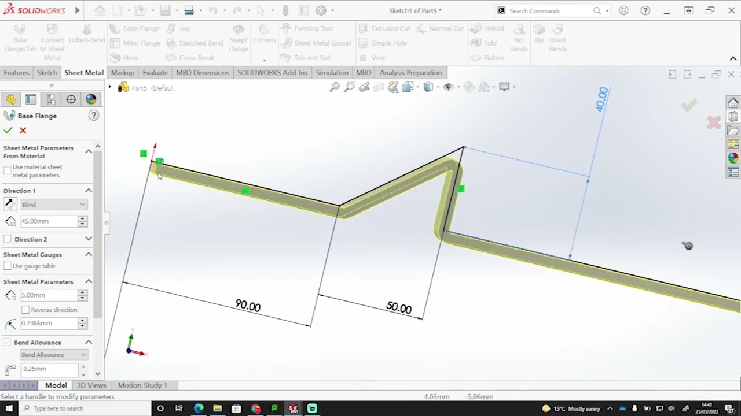Open the Simulation tab
The width and height of the screenshot is (741, 416).
point(332,73)
